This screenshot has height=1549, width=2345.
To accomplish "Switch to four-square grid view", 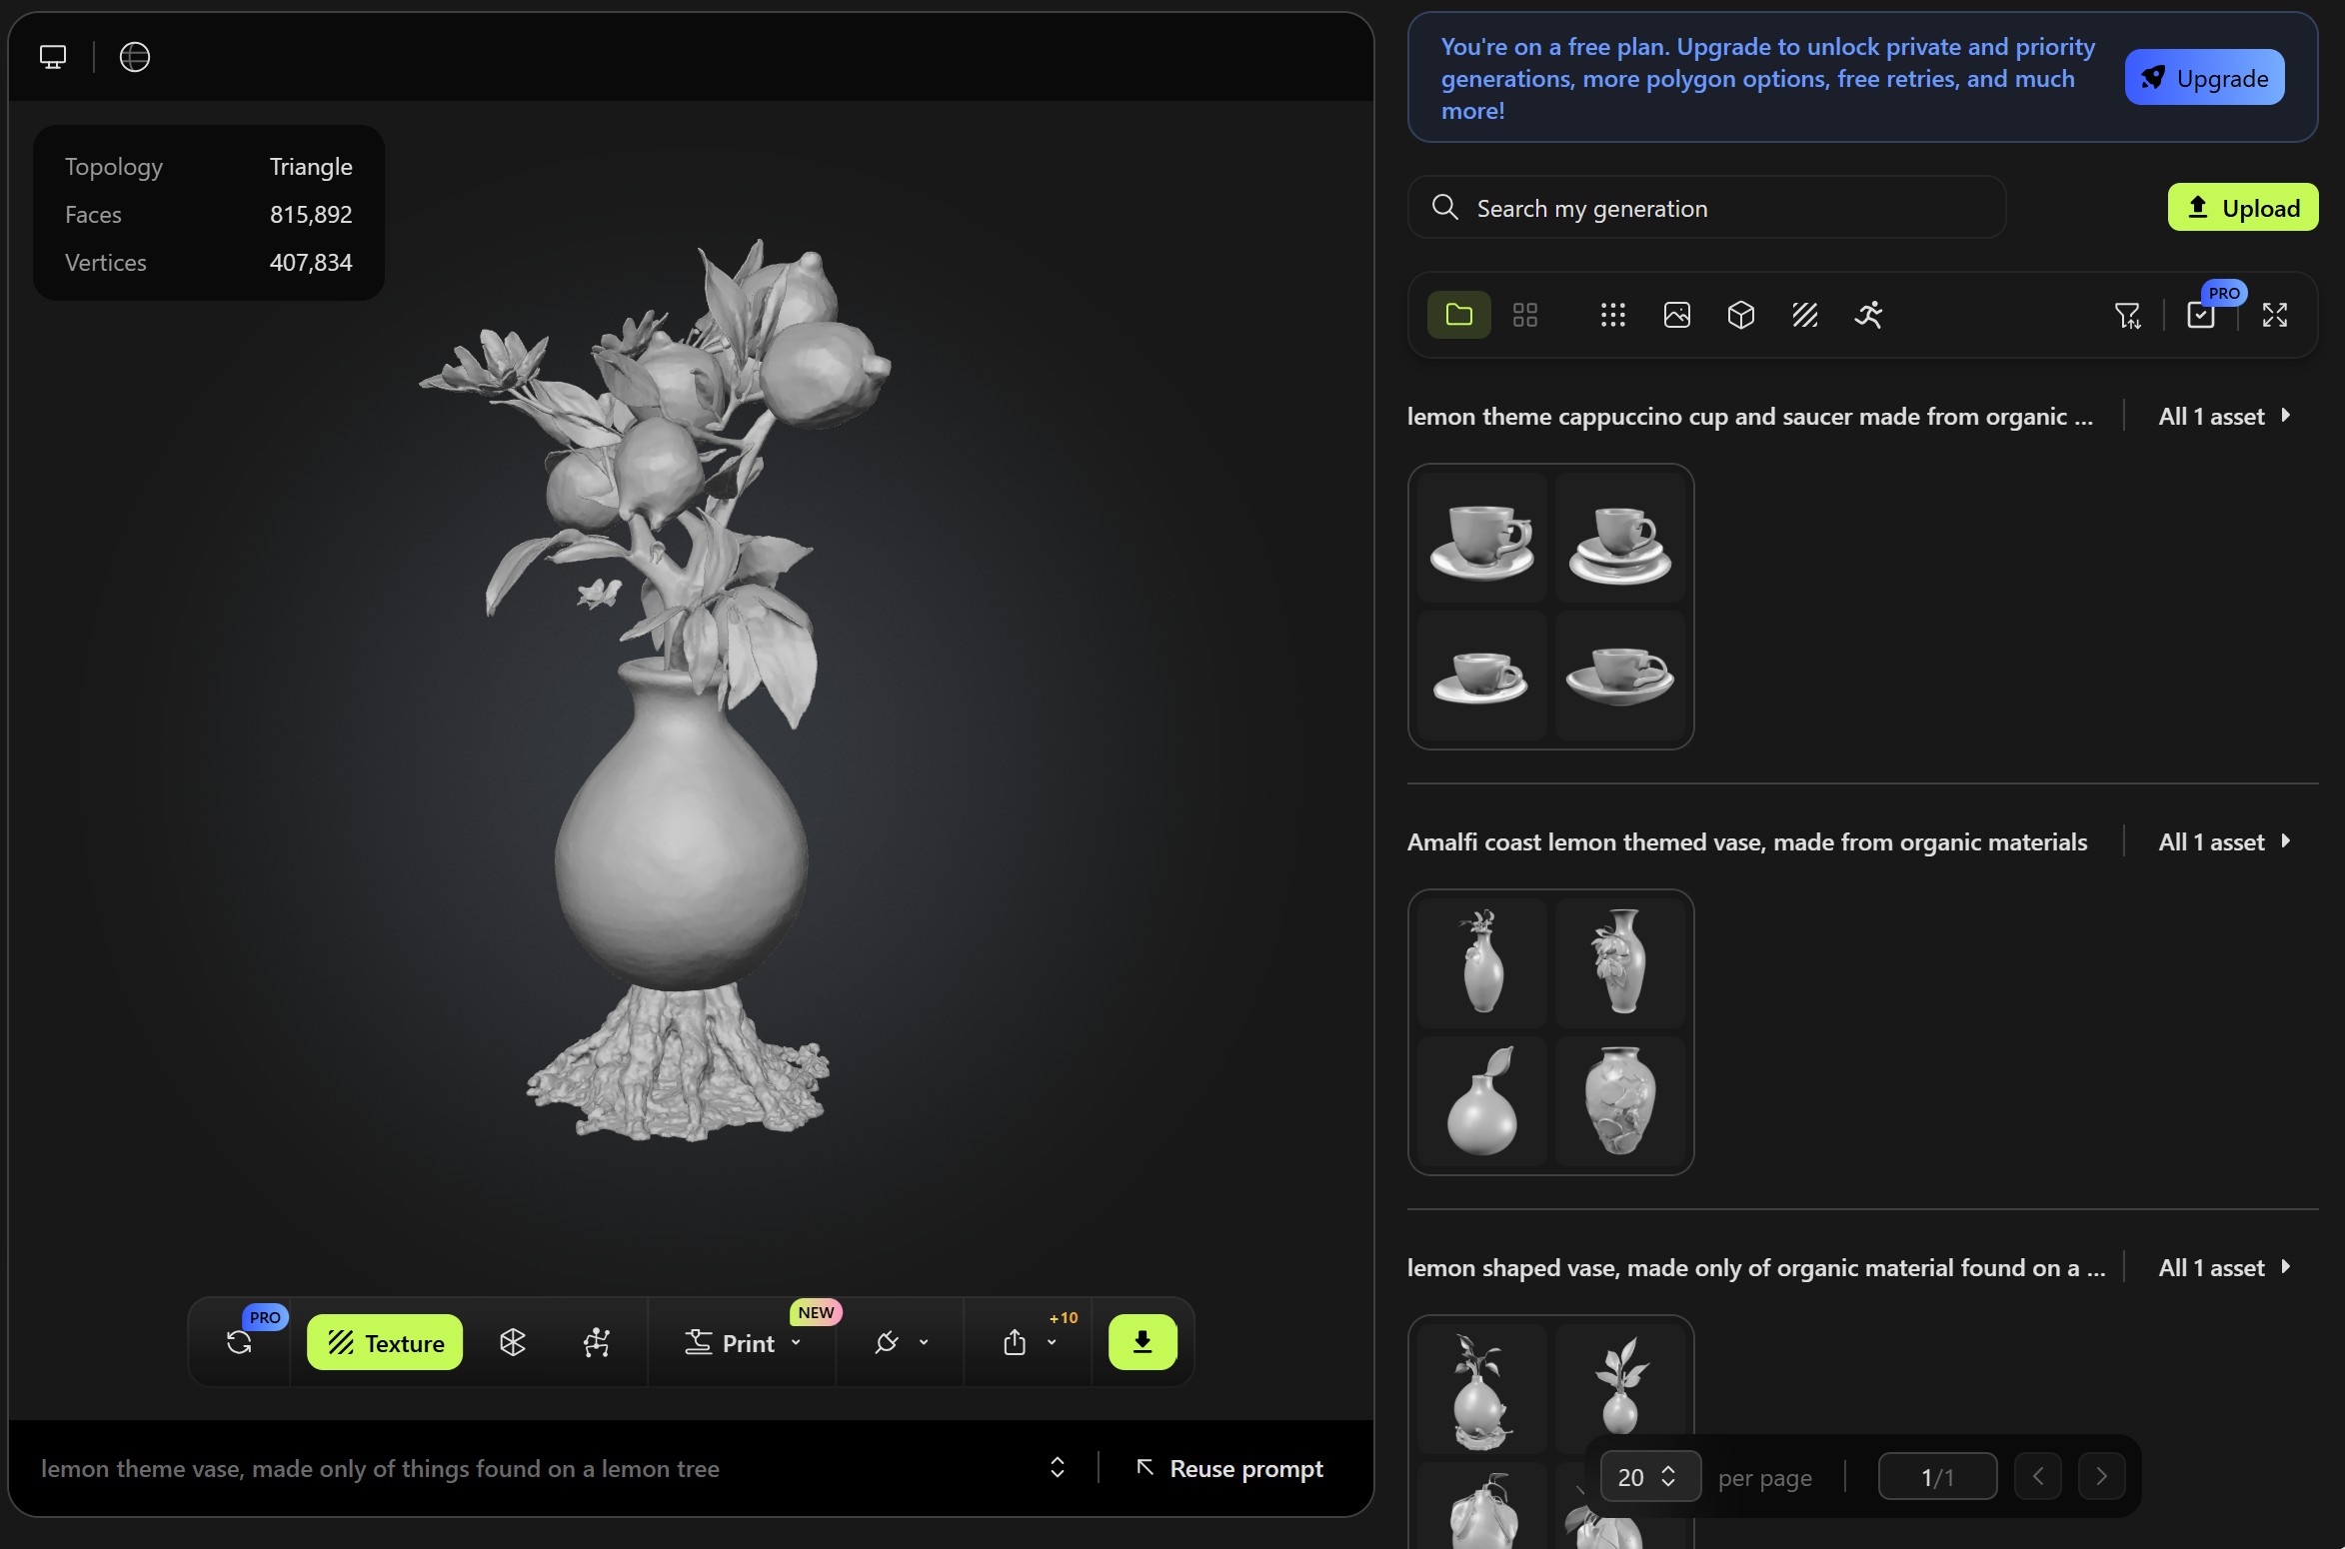I will [x=1525, y=316].
